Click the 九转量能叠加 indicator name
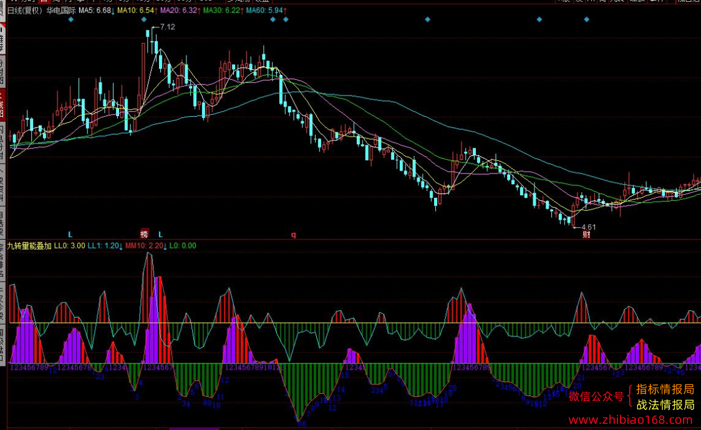Image resolution: width=701 pixels, height=430 pixels. pyautogui.click(x=29, y=246)
